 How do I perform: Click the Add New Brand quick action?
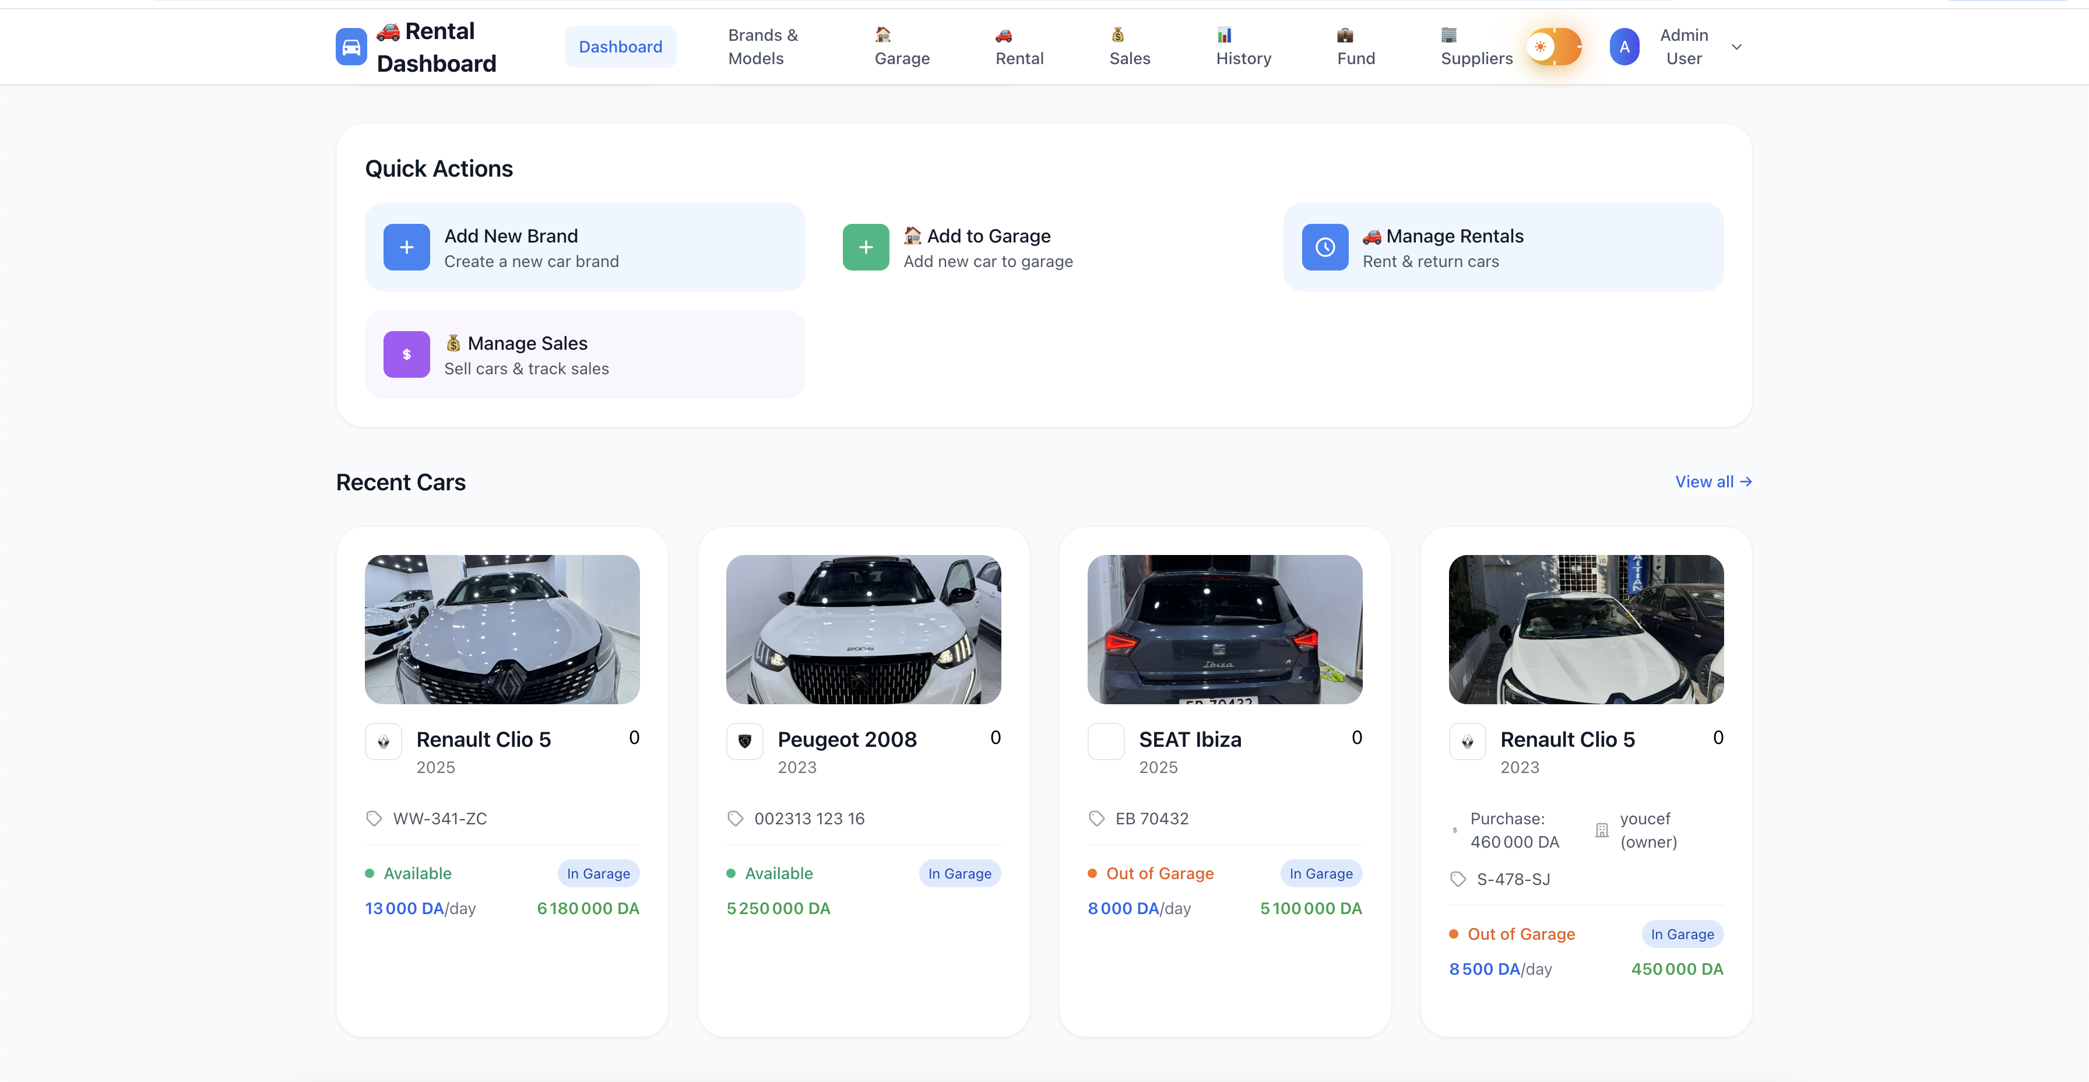[585, 247]
